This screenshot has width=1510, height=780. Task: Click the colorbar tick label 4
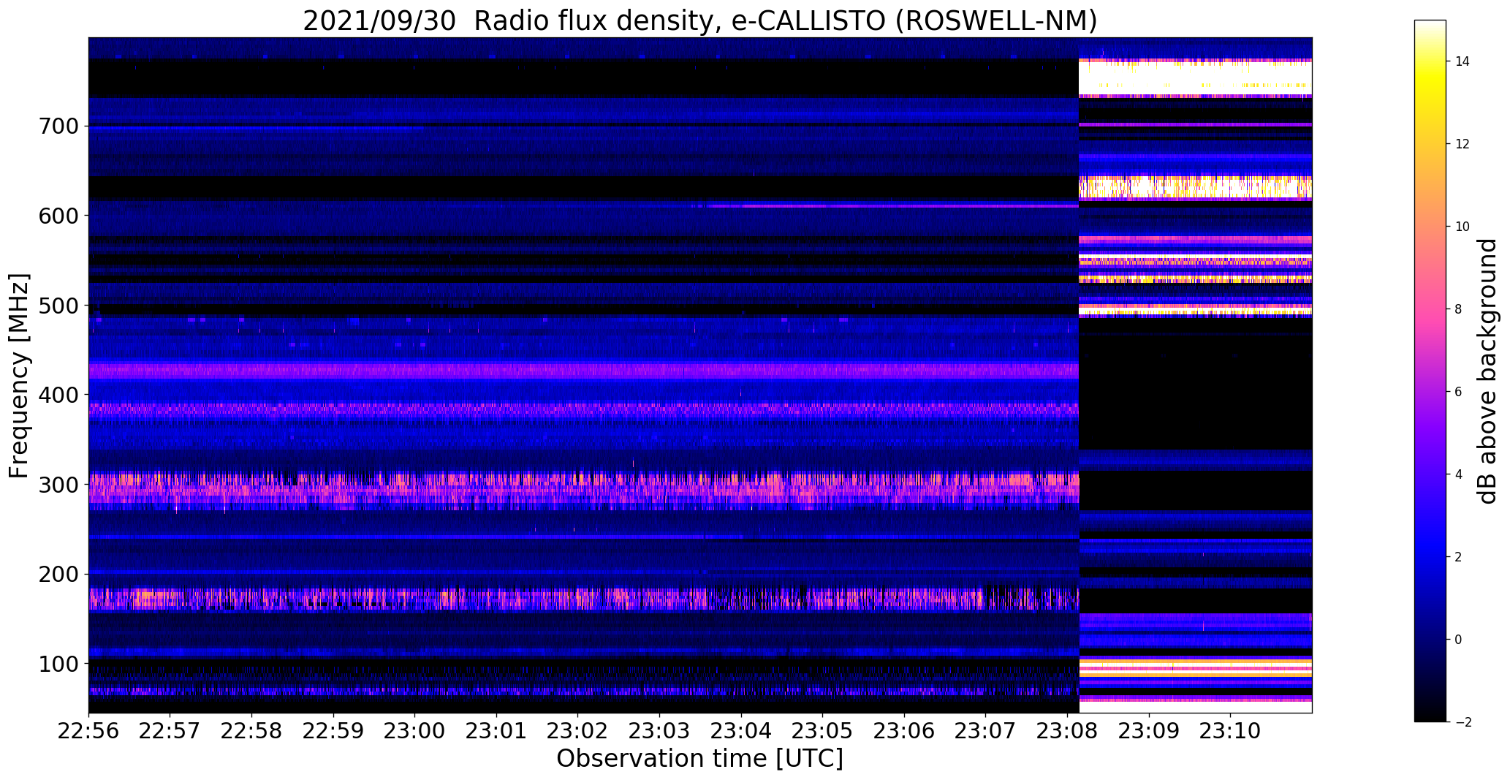tap(1459, 475)
